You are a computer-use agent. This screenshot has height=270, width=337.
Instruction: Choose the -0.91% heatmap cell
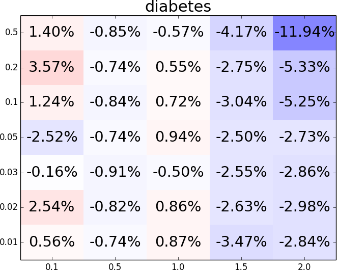pos(115,172)
